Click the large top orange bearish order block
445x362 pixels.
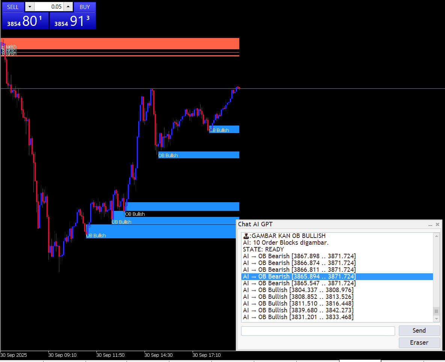point(120,44)
